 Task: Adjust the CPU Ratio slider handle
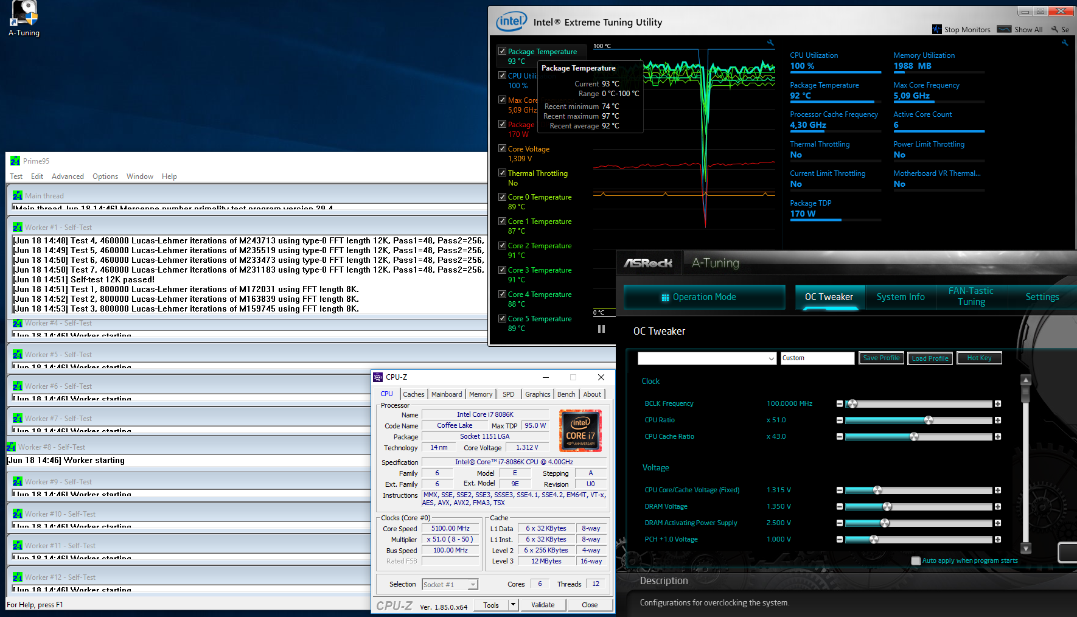(929, 420)
